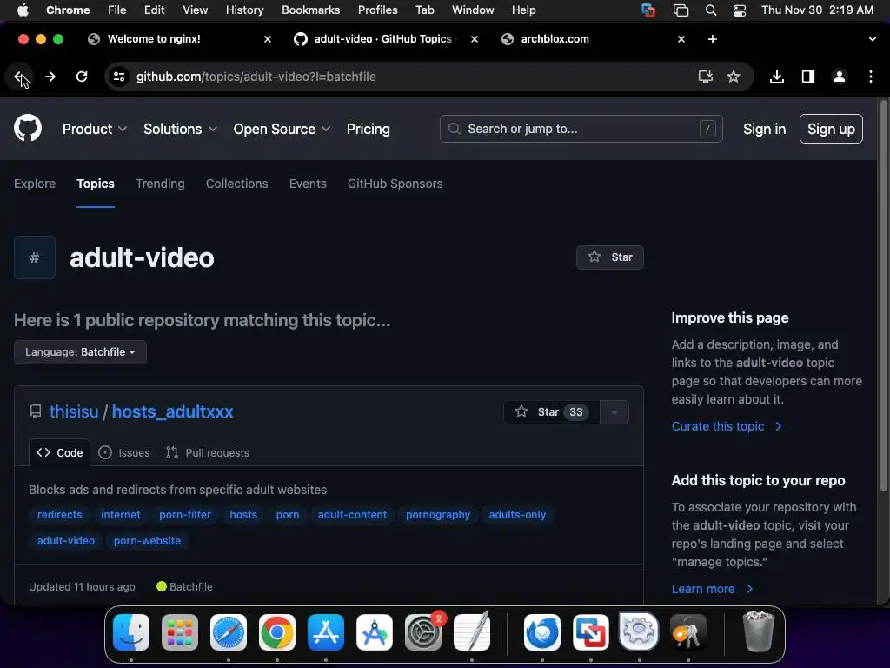Click the browser back arrow
This screenshot has width=890, height=668.
[20, 77]
